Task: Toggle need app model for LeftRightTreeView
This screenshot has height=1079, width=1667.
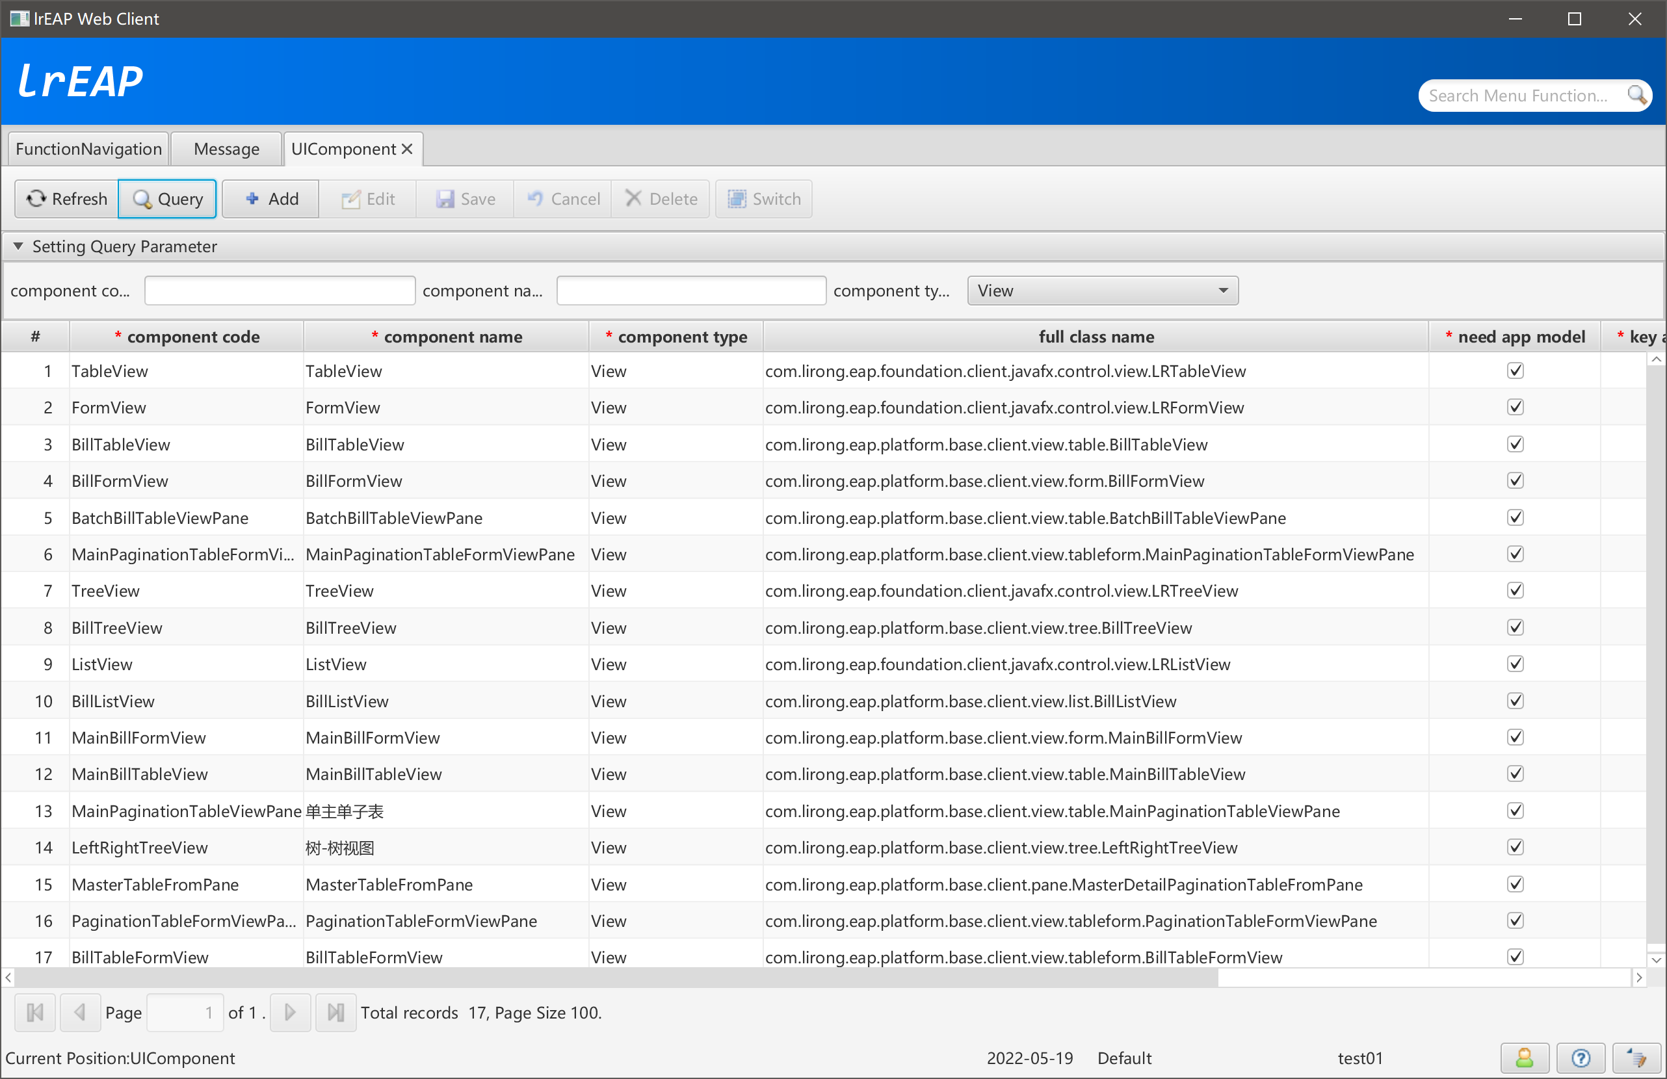Action: click(x=1515, y=847)
